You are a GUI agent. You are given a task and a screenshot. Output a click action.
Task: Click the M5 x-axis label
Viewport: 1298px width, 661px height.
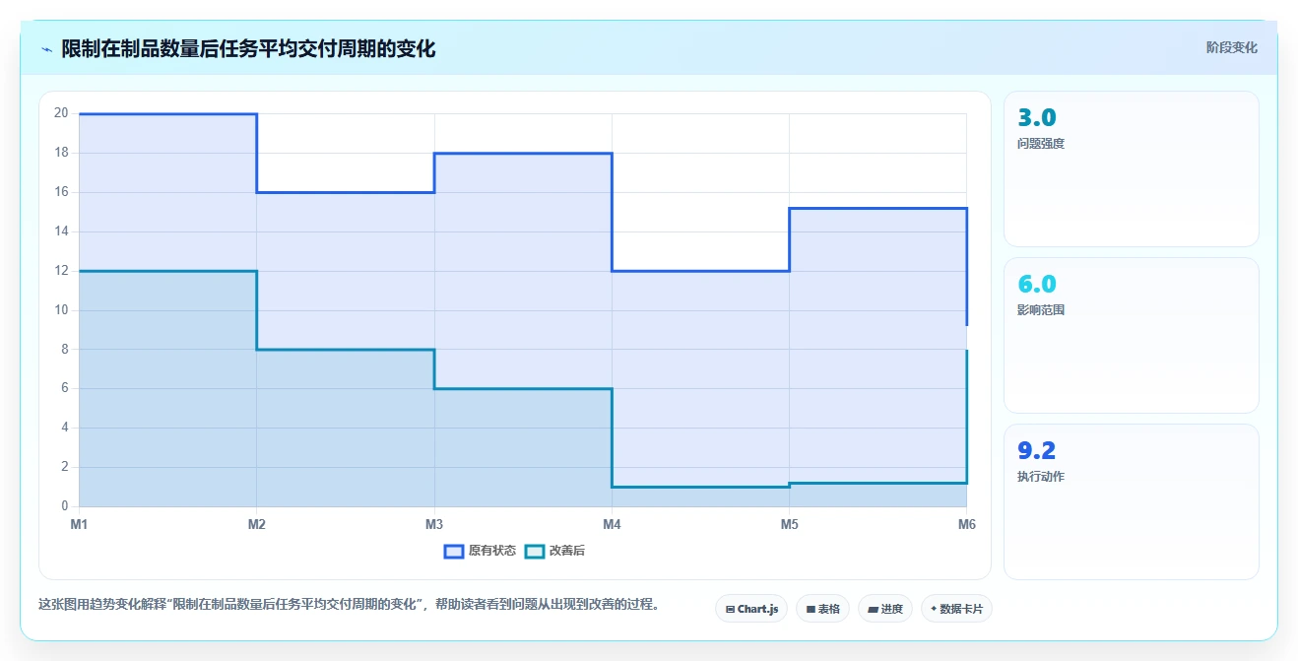coord(790,525)
